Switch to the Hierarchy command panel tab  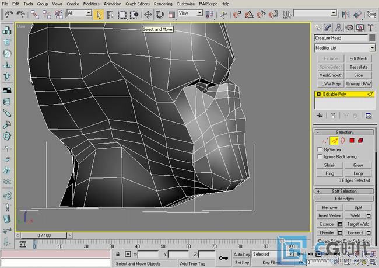tap(339, 27)
